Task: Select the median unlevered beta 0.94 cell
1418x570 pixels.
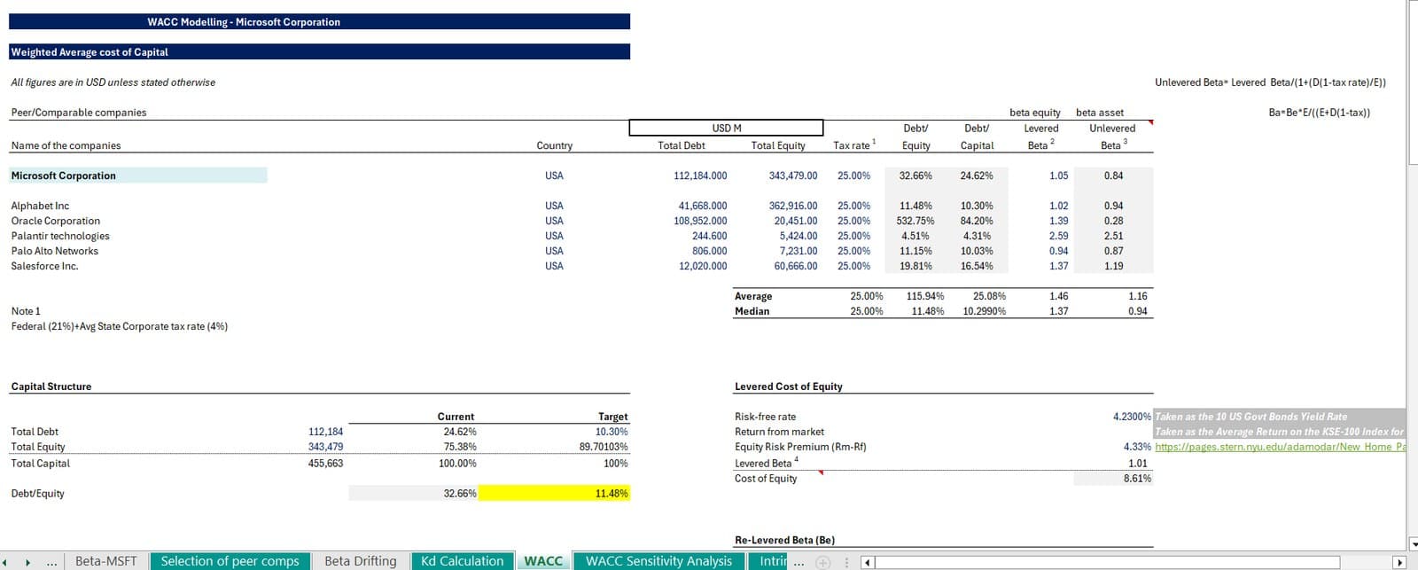Action: click(1138, 311)
